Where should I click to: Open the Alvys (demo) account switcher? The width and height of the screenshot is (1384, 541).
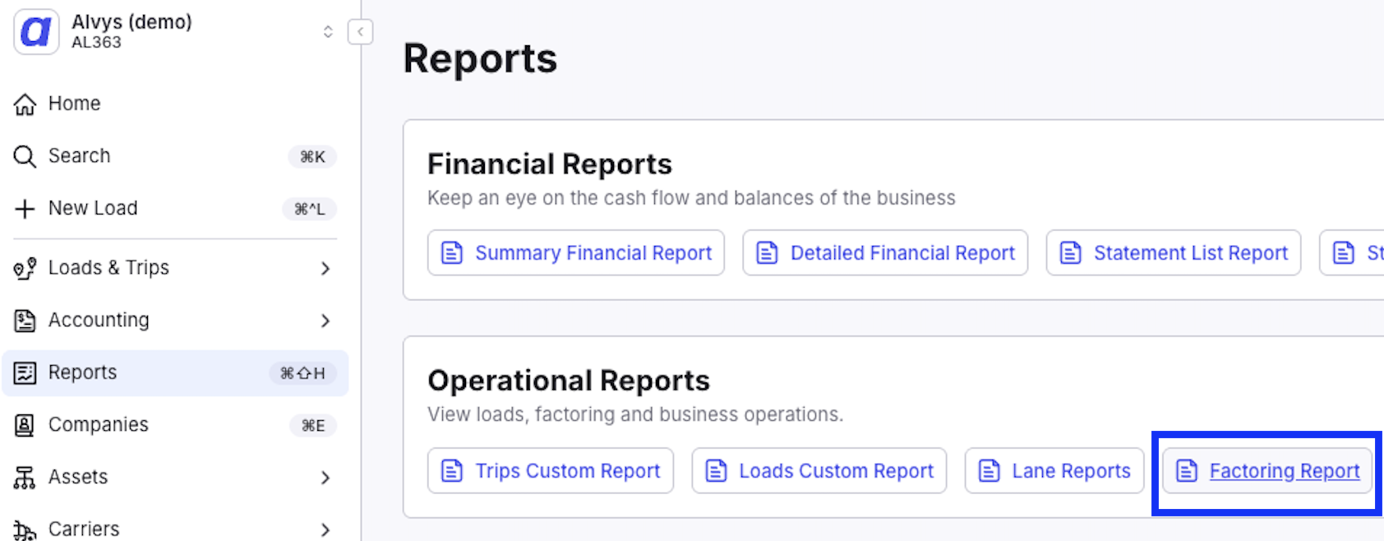point(328,32)
